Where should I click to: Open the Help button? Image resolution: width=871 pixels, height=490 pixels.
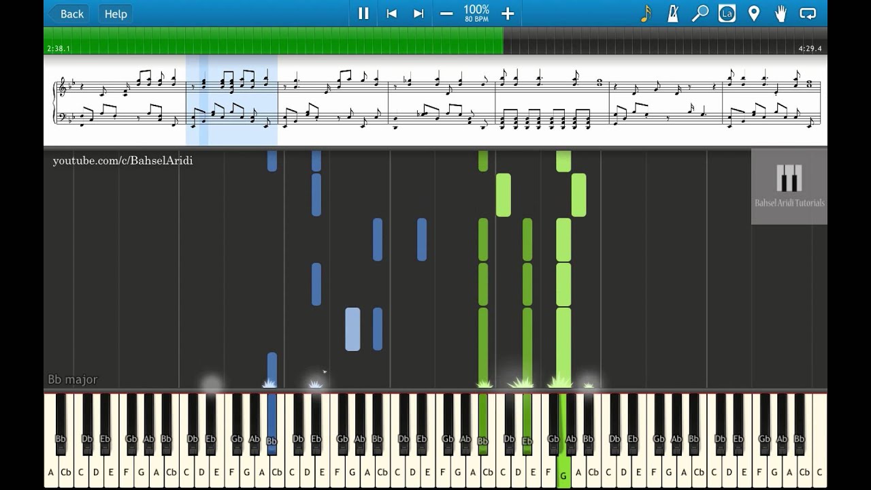(x=116, y=13)
